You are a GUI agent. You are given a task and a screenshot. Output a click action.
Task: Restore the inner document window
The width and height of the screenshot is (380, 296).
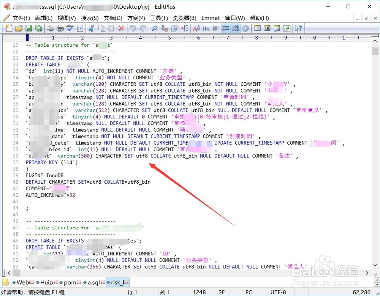click(x=366, y=18)
